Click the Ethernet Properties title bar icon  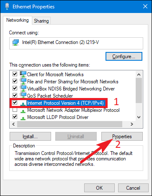tap(7, 7)
